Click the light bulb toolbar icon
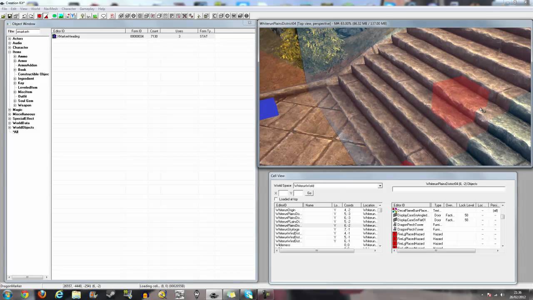Viewport: 533px width, 300px height. coord(83,16)
